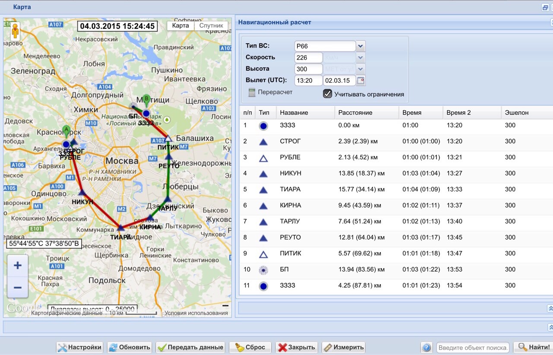Click the РУБЛЕ hollow triangle icon in table

[x=263, y=158]
